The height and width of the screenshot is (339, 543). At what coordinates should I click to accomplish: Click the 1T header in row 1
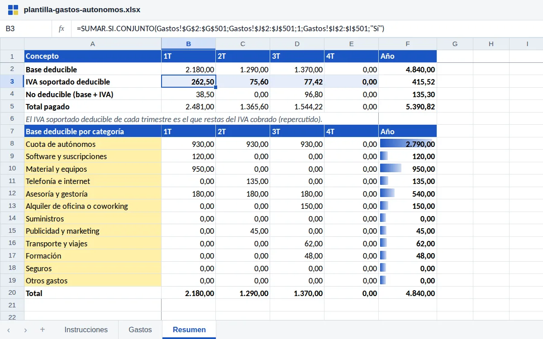click(x=188, y=56)
